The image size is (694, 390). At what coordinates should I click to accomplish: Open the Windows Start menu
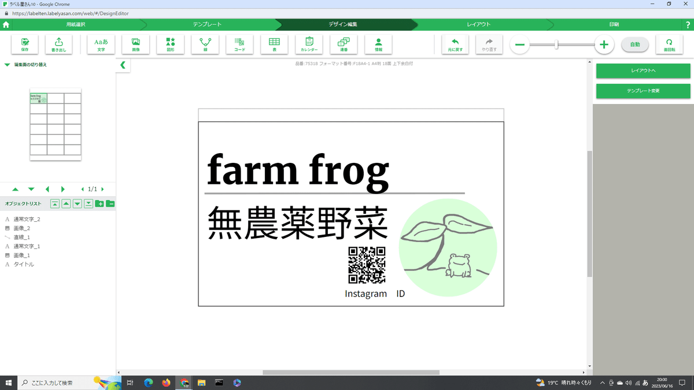[x=9, y=382]
